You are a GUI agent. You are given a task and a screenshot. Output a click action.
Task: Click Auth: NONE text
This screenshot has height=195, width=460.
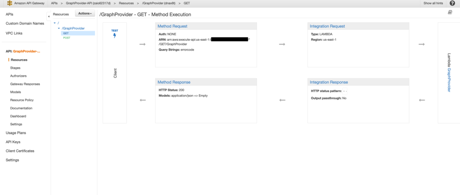tap(167, 34)
